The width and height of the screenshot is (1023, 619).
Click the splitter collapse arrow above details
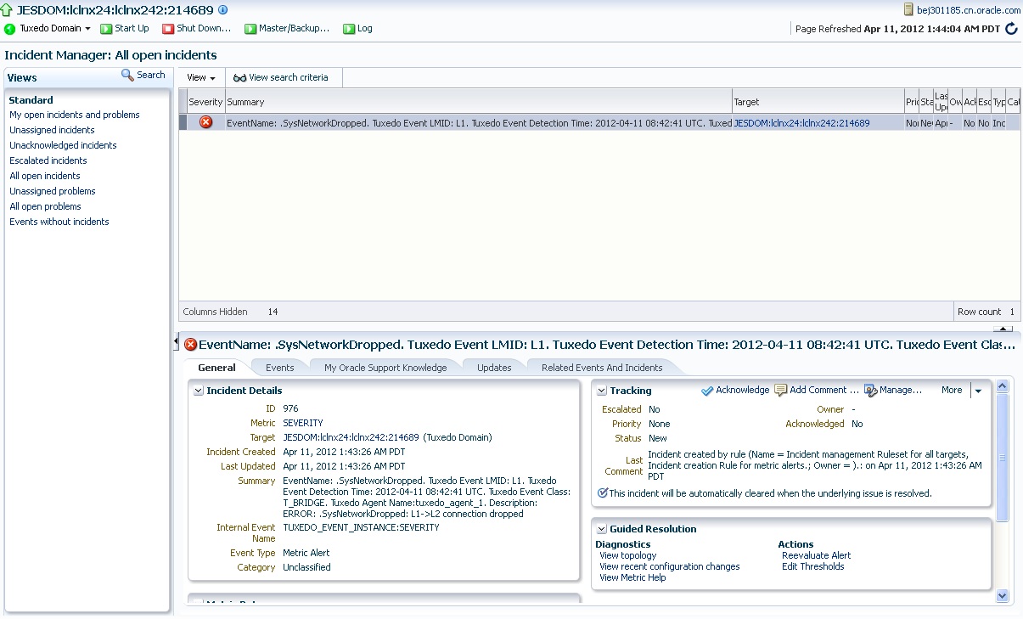(x=1003, y=329)
